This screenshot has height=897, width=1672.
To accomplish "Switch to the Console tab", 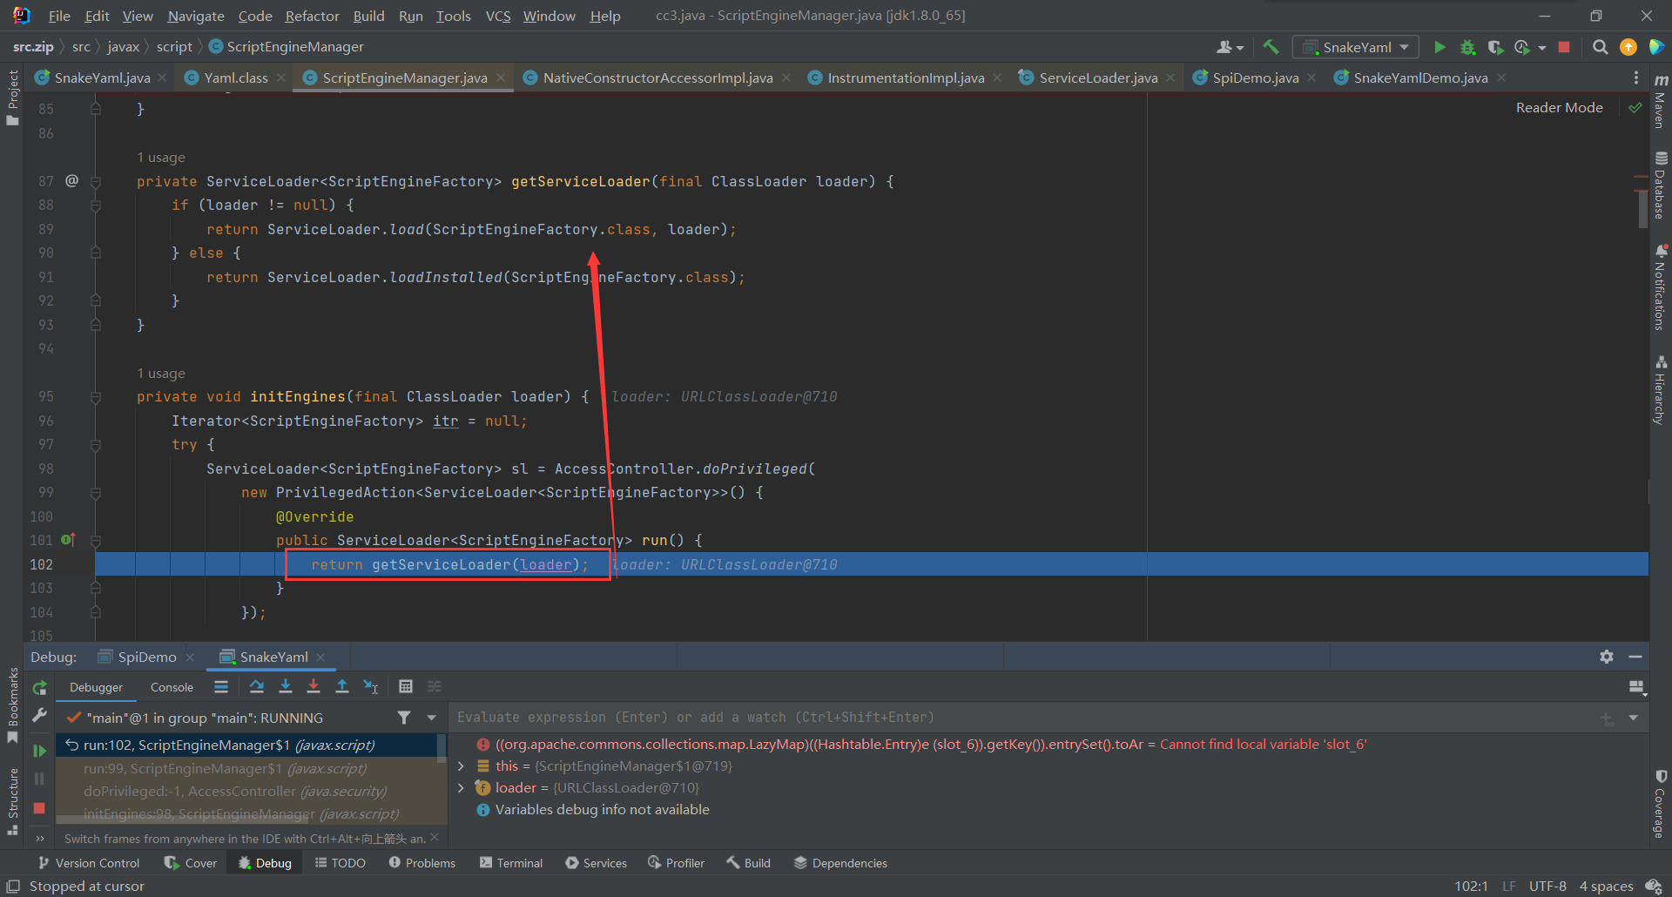I will (x=172, y=687).
